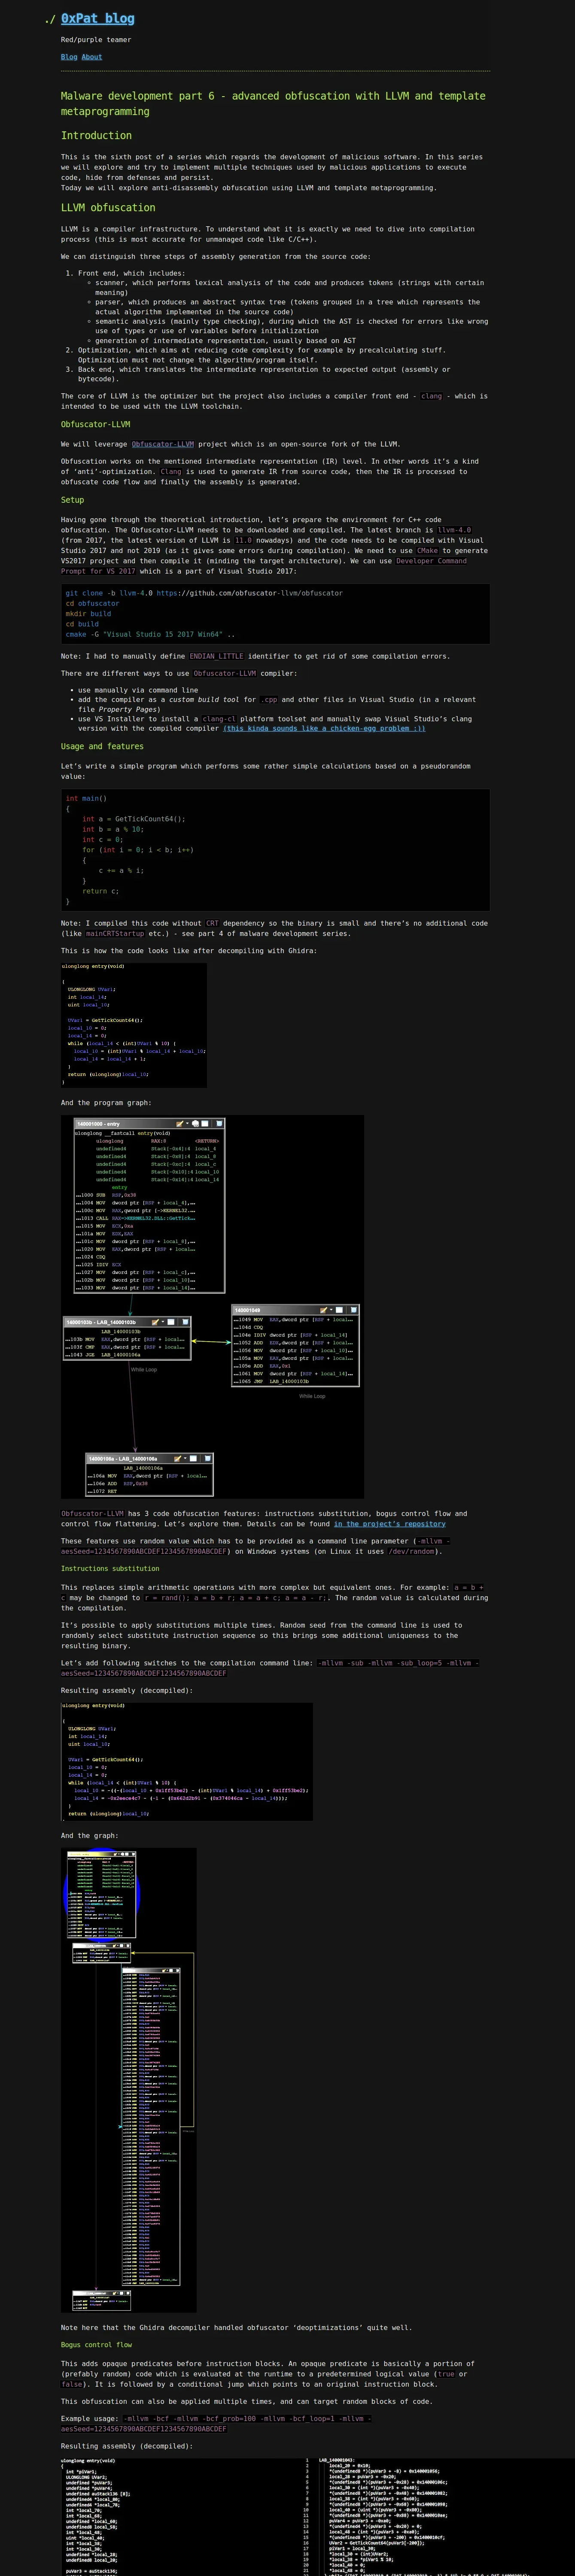The height and width of the screenshot is (2576, 575).
Task: Click round icon in entry block header
Action: (195, 1124)
